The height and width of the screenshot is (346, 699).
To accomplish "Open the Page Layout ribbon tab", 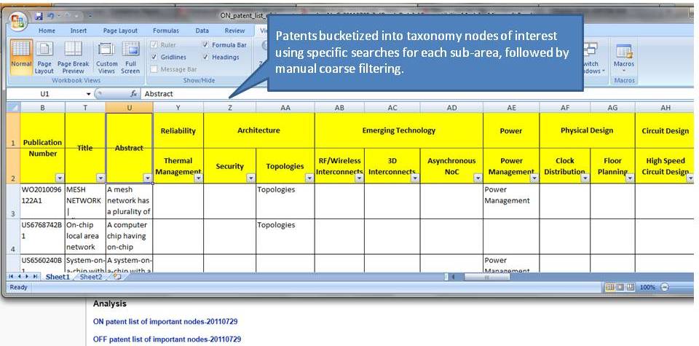I will click(120, 31).
